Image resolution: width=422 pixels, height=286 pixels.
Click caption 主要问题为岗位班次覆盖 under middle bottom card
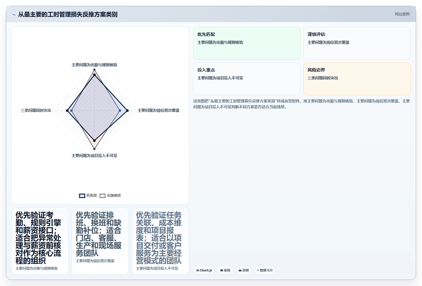click(95, 261)
